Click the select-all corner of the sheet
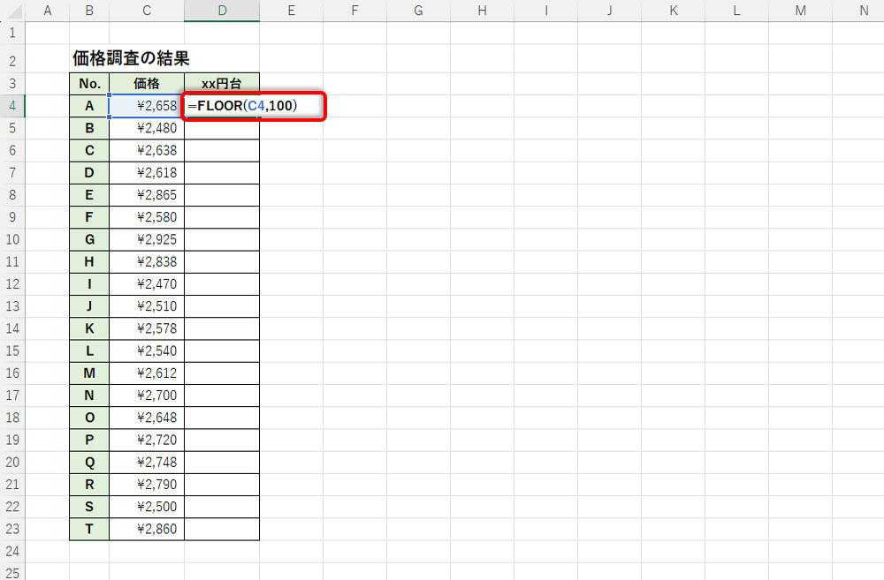Viewport: 884px width, 580px height. click(x=12, y=11)
